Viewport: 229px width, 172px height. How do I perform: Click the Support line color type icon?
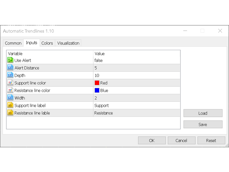10,83
